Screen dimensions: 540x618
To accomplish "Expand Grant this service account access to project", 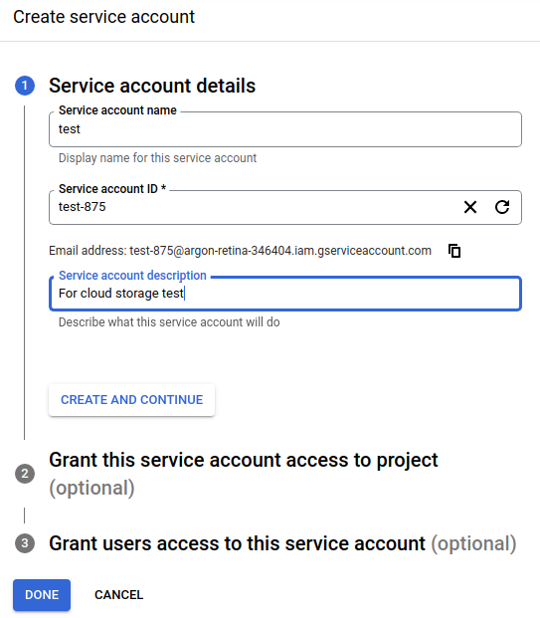I will [x=244, y=474].
